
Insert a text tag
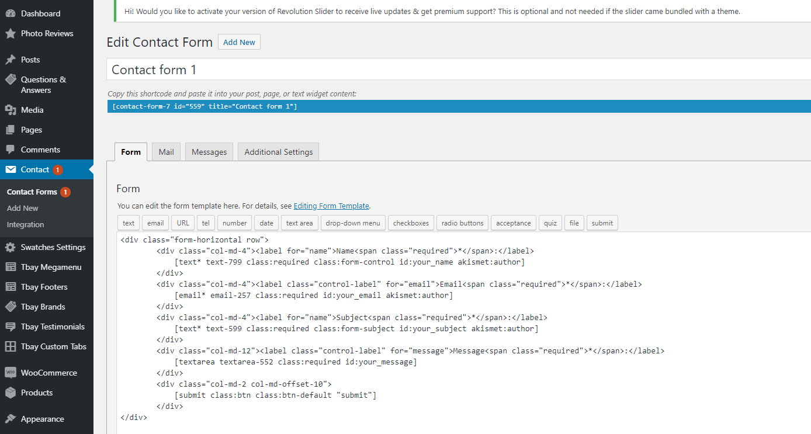[x=129, y=223]
